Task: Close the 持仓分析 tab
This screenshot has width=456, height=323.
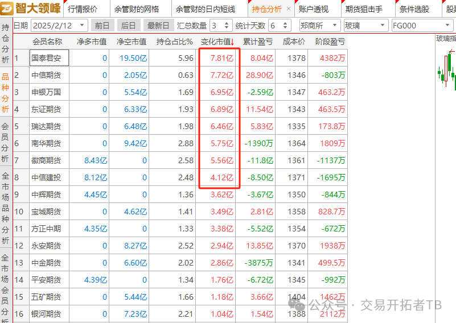Action: pyautogui.click(x=289, y=9)
